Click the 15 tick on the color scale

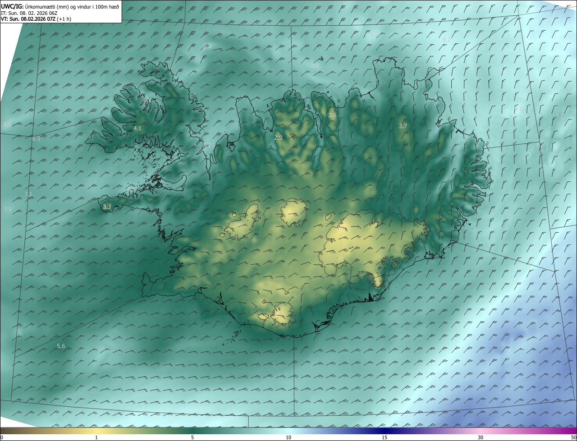385,438
